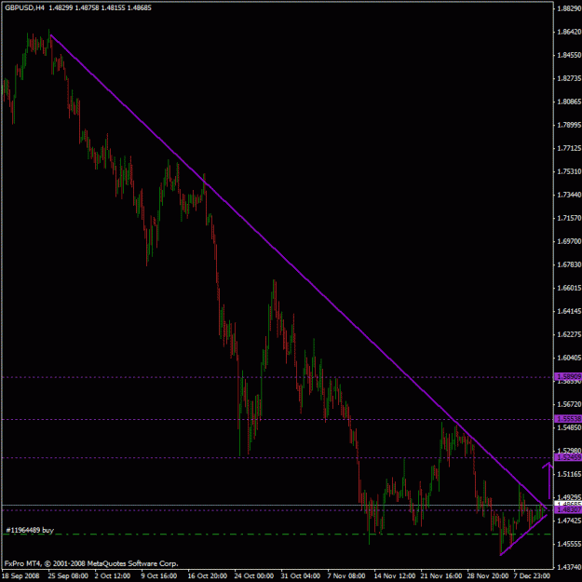The width and height of the screenshot is (582, 582).
Task: Click the 1.56720 price axis label
Action: pos(569,404)
